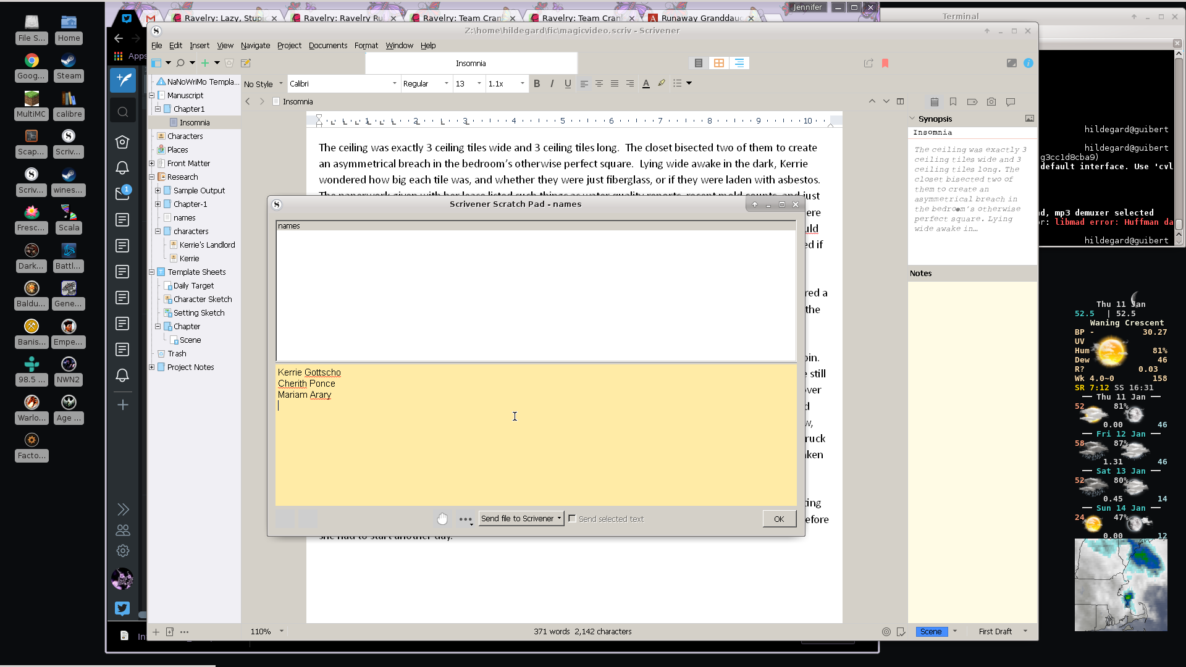The image size is (1186, 667).
Task: Click the Steam desktop shortcut
Action: coord(69,67)
